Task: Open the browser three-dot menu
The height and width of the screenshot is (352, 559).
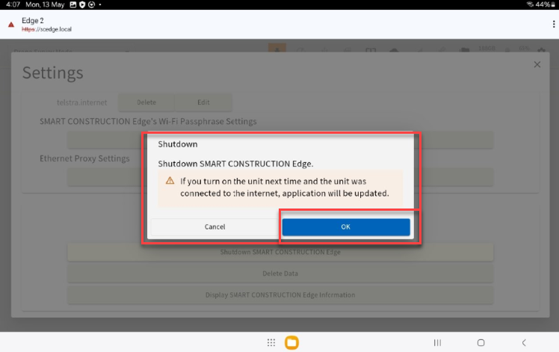Action: 553,24
